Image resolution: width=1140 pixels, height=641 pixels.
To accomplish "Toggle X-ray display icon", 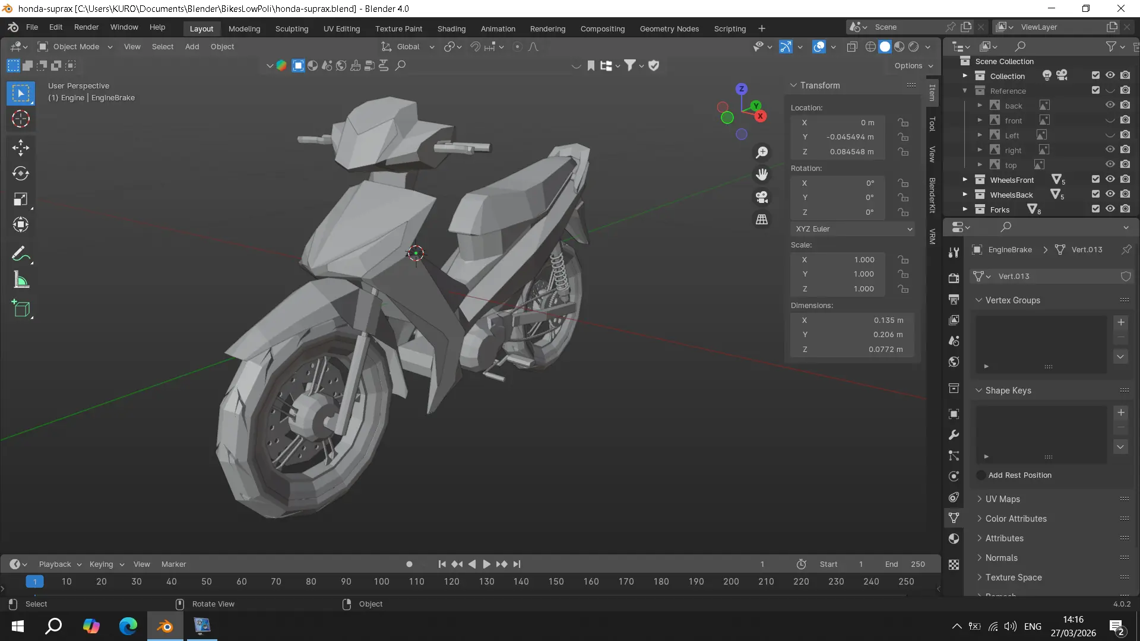I will tap(852, 47).
